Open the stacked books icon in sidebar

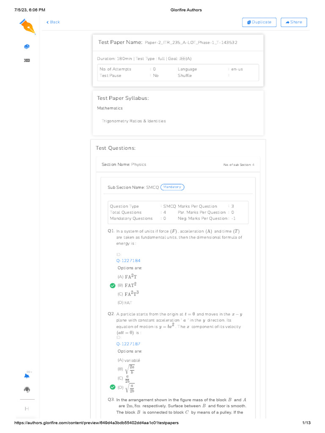coord(27,47)
